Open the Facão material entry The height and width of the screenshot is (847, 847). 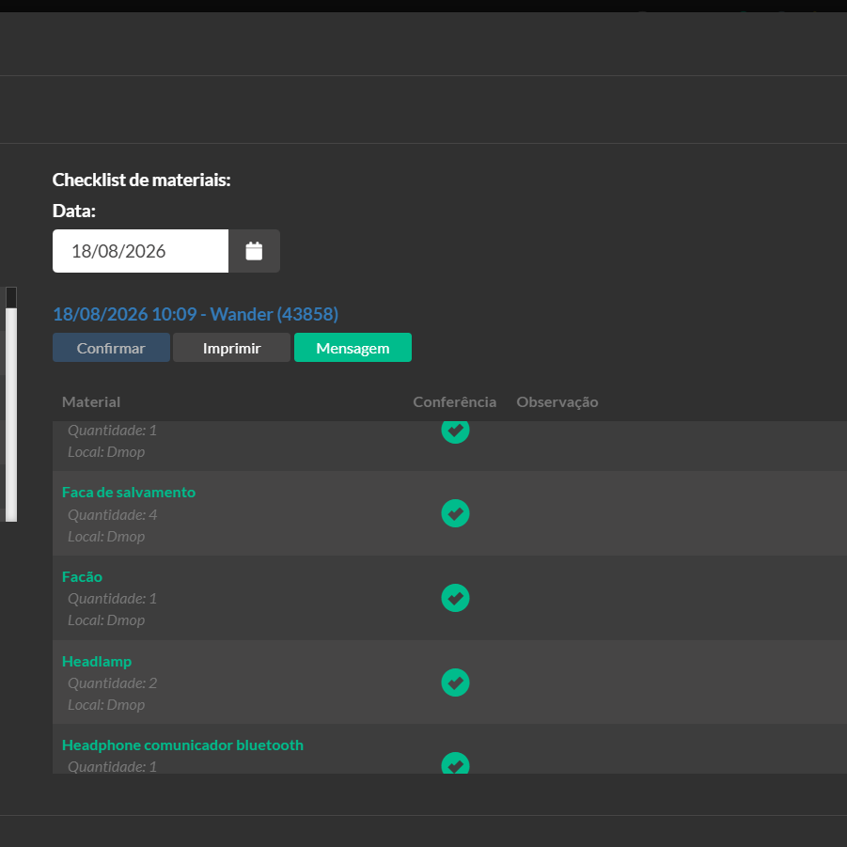point(82,576)
